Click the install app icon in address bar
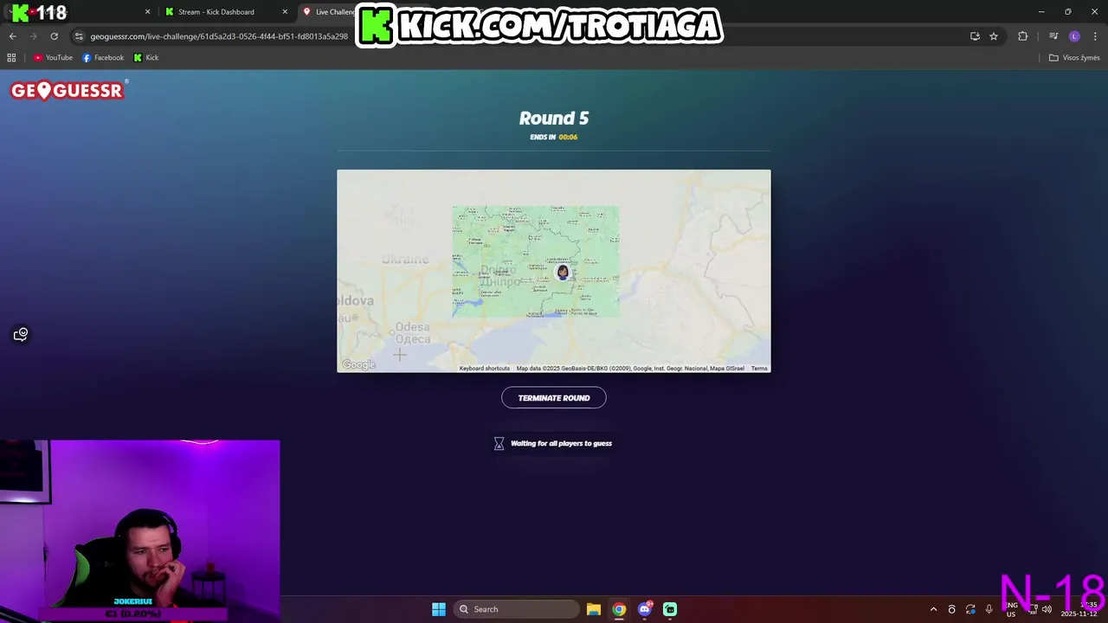This screenshot has height=623, width=1108. click(x=975, y=36)
